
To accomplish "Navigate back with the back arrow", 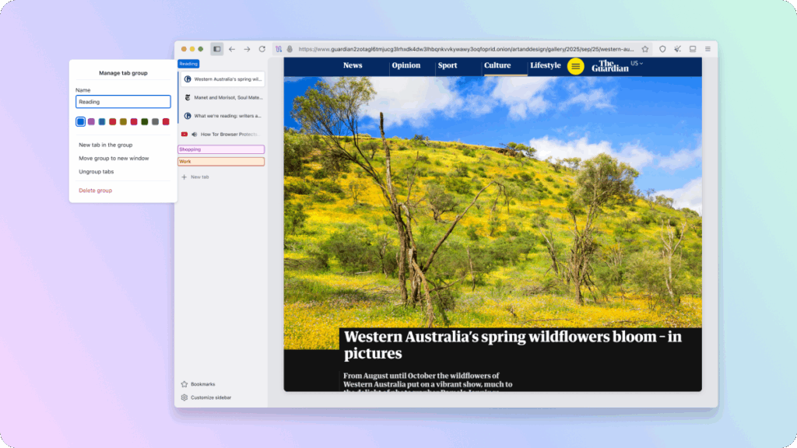I will [x=232, y=48].
